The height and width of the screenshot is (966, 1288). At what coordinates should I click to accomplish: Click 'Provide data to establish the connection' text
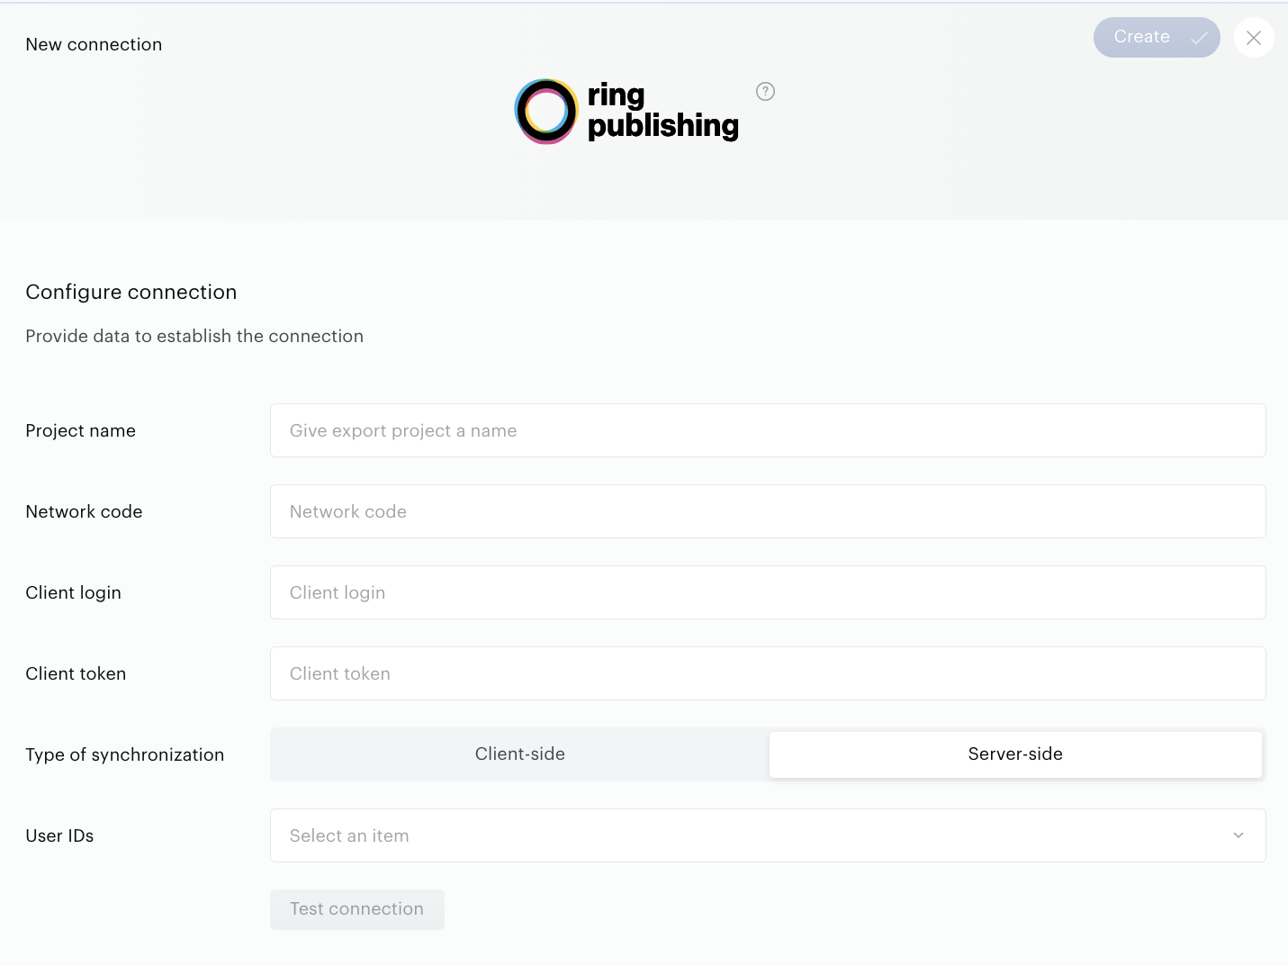(194, 336)
